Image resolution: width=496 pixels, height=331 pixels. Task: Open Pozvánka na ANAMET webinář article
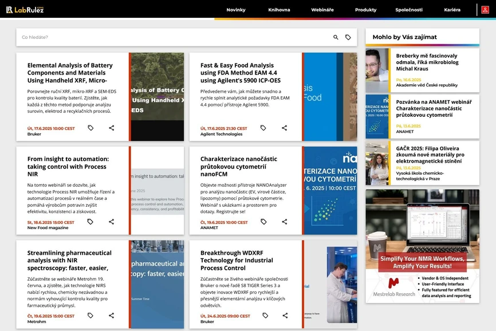click(434, 108)
